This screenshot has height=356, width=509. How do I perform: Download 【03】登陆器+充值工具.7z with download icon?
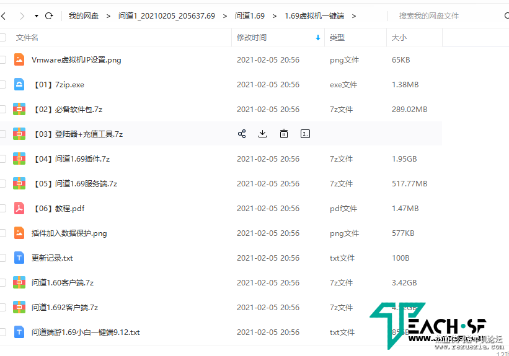coord(263,134)
